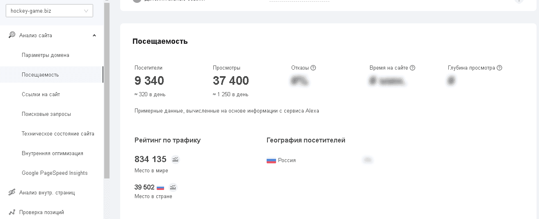Collapse the Анализ сайта section arrow
This screenshot has width=539, height=219.
94,36
